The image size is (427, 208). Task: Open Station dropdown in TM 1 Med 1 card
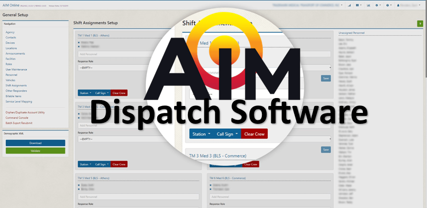pyautogui.click(x=85, y=93)
